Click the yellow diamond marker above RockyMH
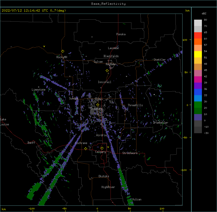Viewport: 217px width, 212px height. (x=63, y=51)
